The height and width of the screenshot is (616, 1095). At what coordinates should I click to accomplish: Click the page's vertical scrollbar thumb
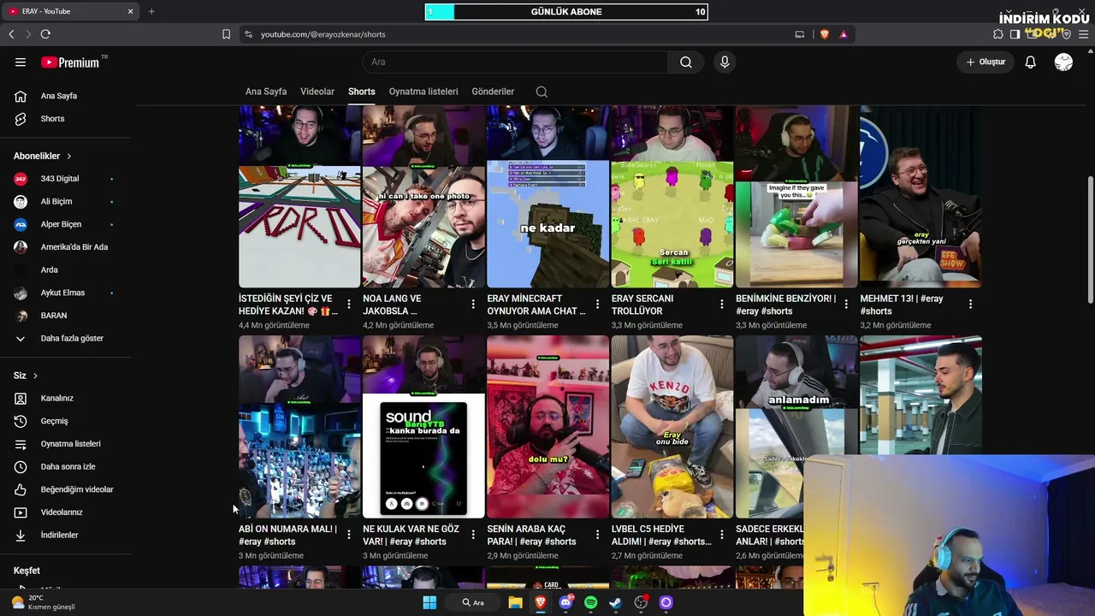(x=1090, y=238)
